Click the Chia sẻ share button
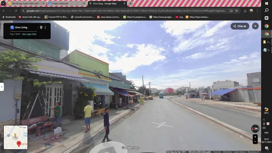Viewport: 272px width, 153px height. click(240, 26)
